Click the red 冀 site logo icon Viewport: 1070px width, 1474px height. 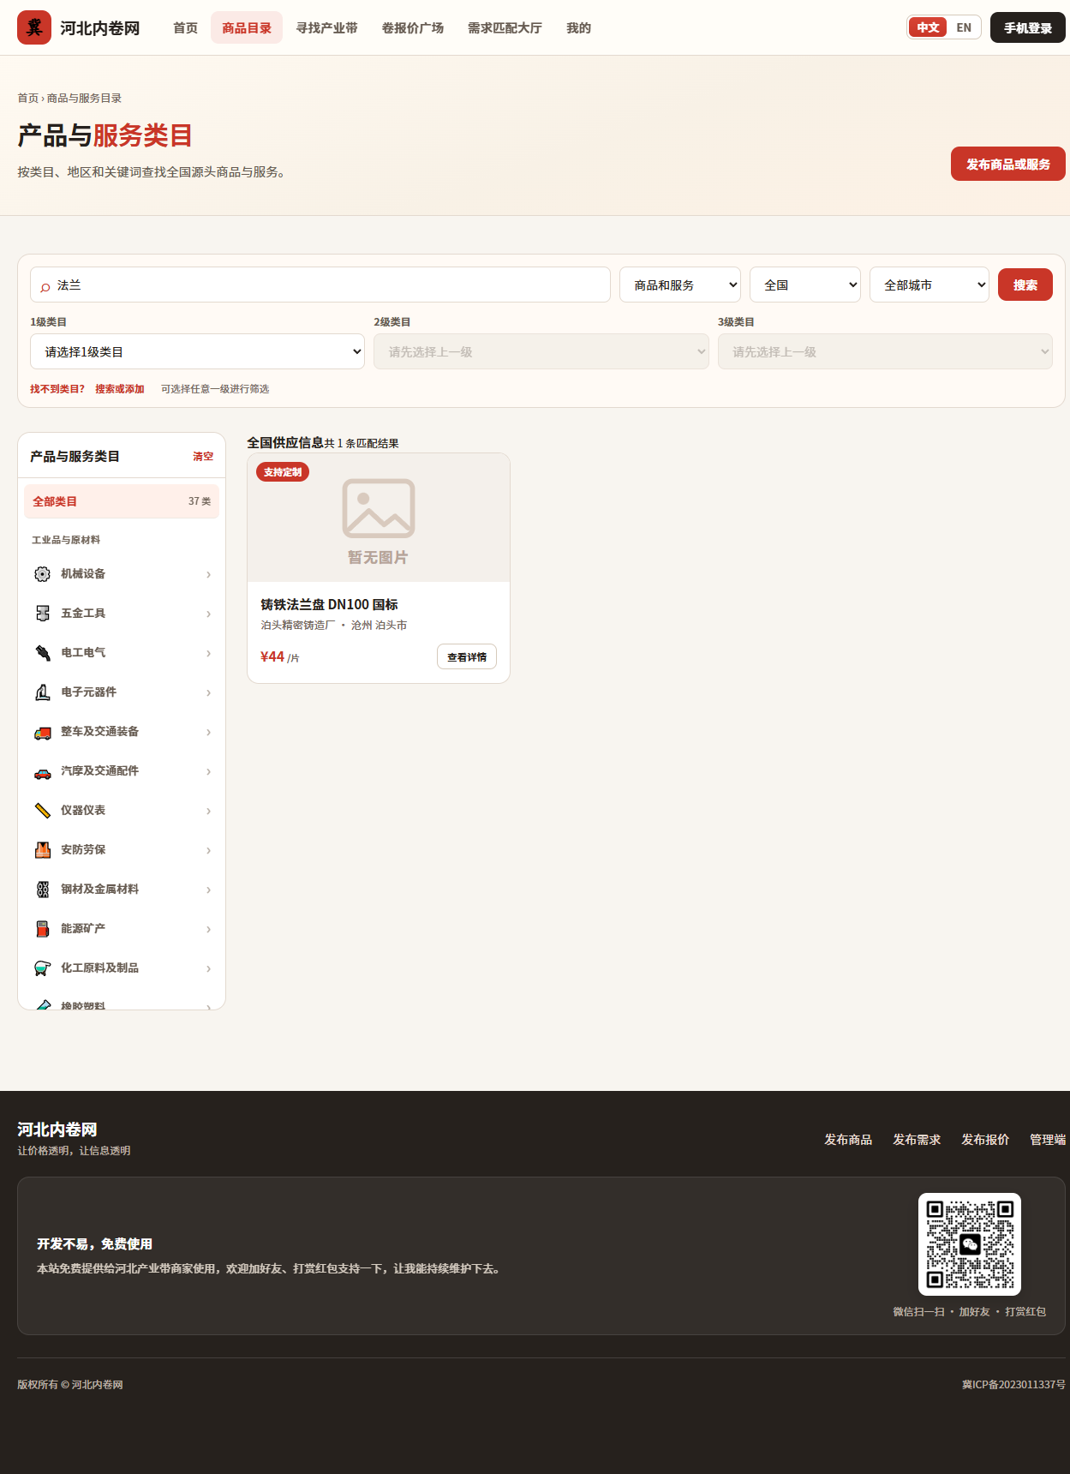[x=34, y=27]
